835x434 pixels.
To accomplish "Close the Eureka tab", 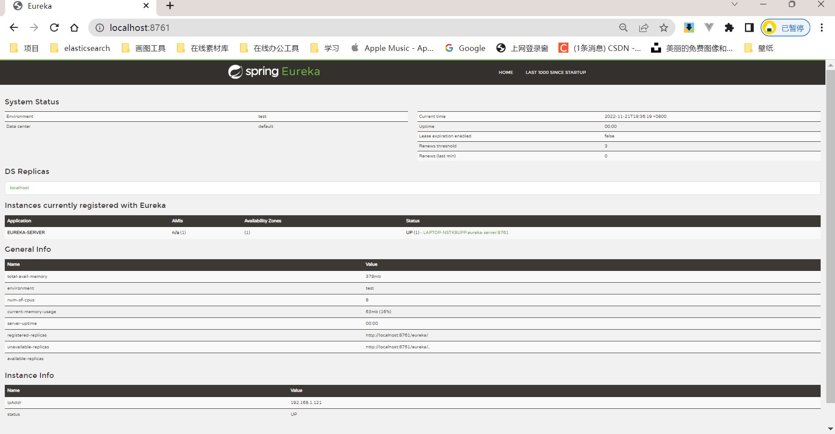I will coord(146,6).
